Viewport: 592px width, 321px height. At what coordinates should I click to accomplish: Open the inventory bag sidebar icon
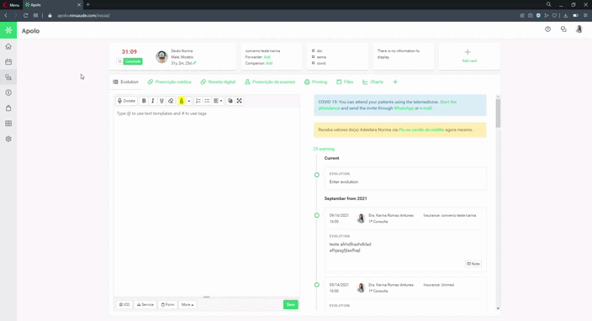click(8, 108)
